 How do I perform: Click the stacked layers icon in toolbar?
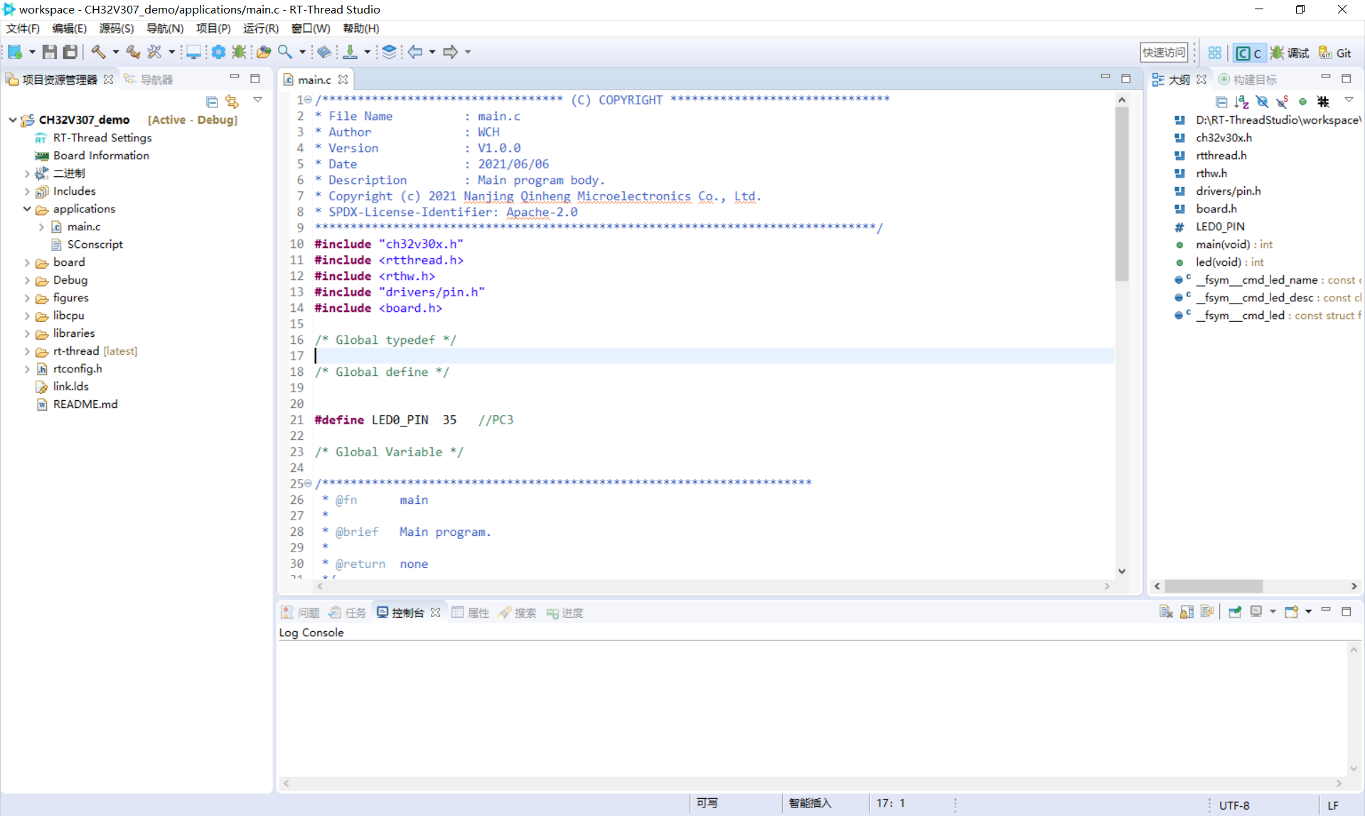click(389, 52)
